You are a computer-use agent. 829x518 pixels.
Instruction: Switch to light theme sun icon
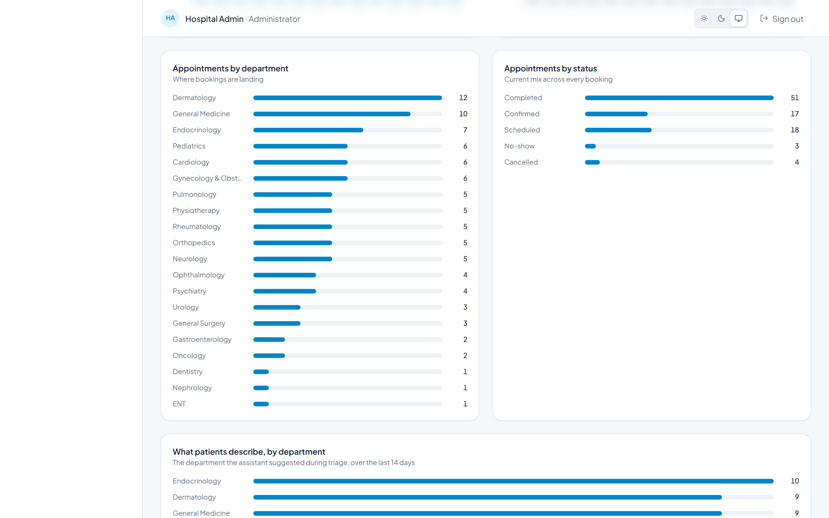704,18
